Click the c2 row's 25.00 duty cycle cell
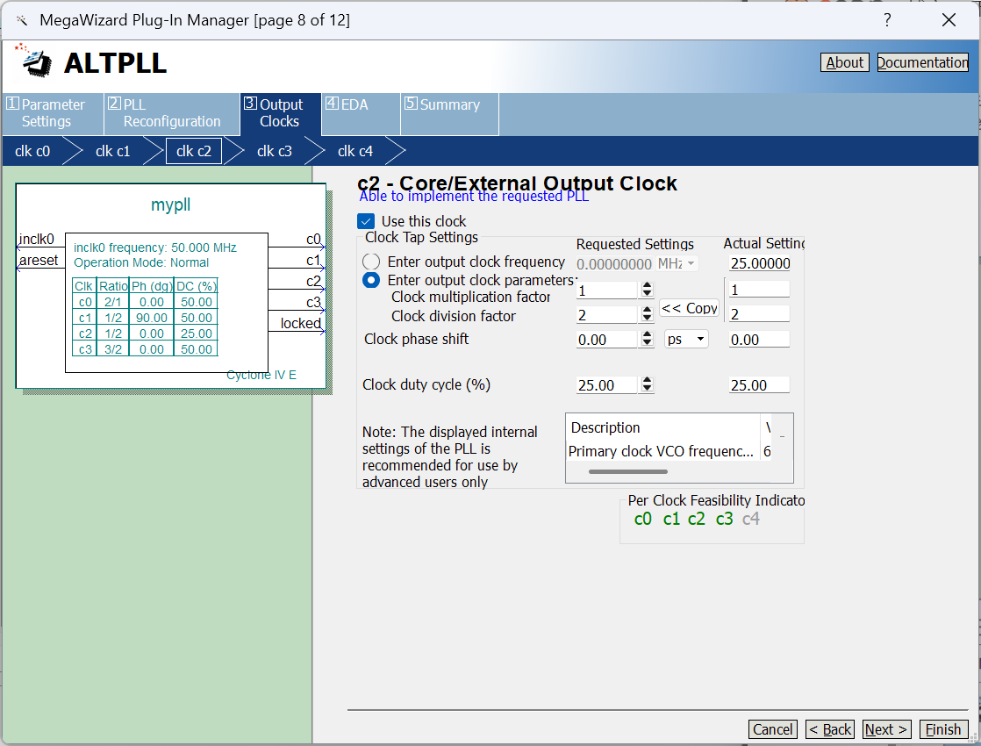The width and height of the screenshot is (981, 746). (197, 334)
